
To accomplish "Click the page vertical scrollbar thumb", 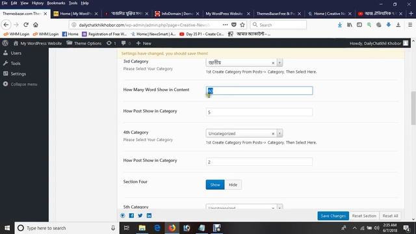I will click(x=413, y=107).
